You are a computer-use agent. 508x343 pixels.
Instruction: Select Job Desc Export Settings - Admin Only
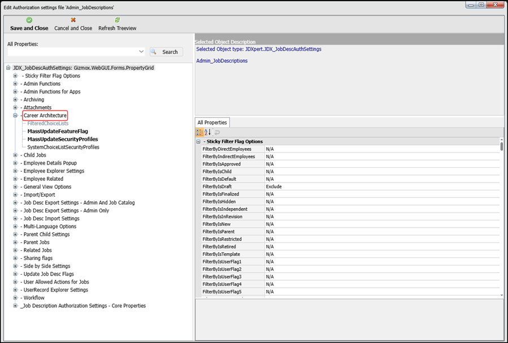[x=66, y=211]
